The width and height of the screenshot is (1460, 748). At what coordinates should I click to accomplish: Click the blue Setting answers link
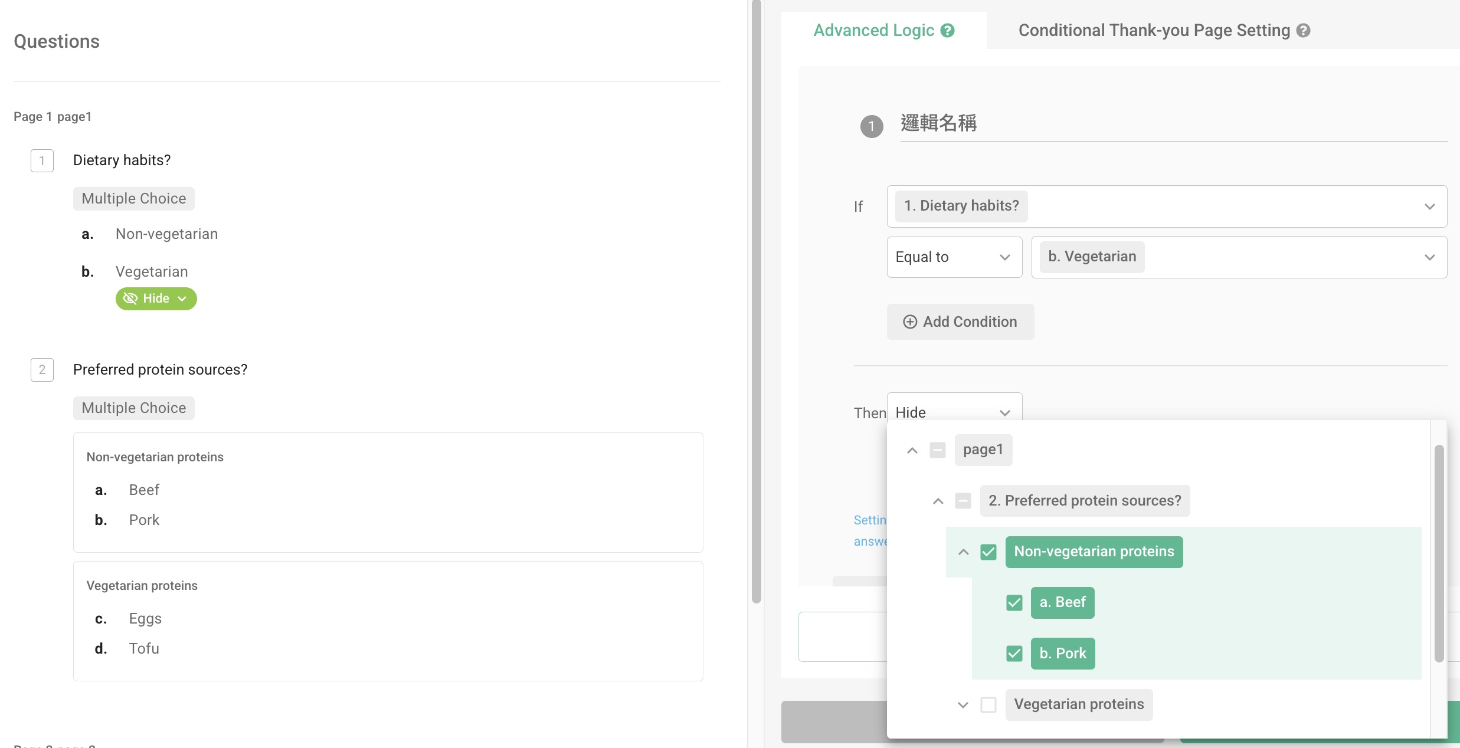[x=871, y=530]
